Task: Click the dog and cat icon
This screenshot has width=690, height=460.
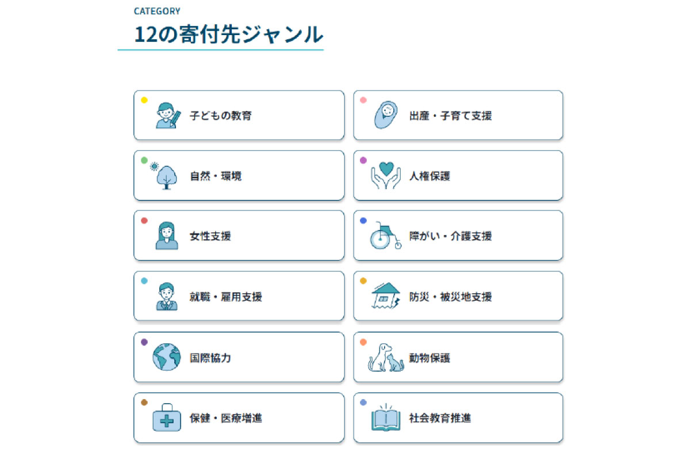Action: (x=386, y=357)
